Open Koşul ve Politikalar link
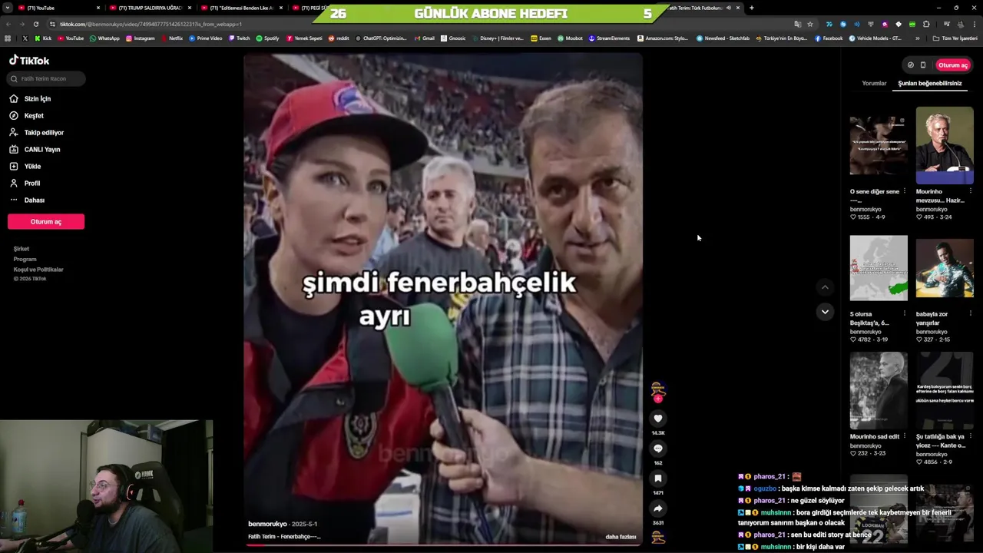This screenshot has height=553, width=983. [x=38, y=270]
